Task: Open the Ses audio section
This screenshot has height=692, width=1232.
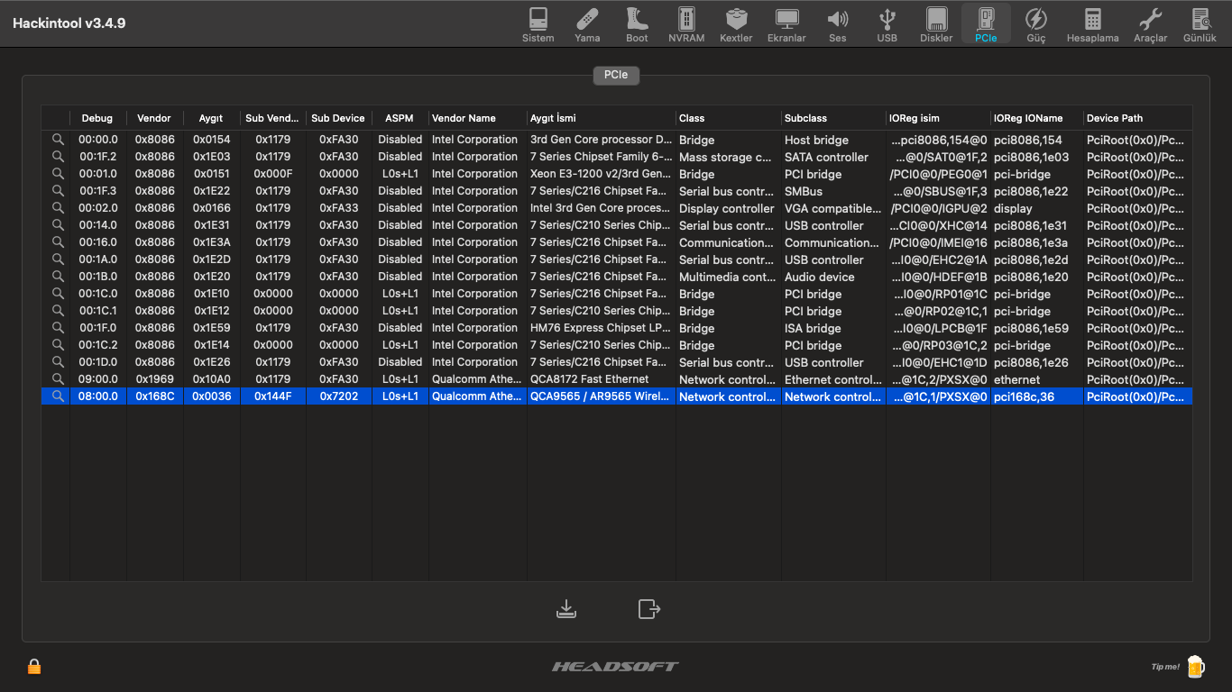Action: coord(838,24)
